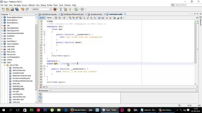Viewport: 202px width, 113px height.
Task: Open the Tools menu
Action: coord(61,5)
